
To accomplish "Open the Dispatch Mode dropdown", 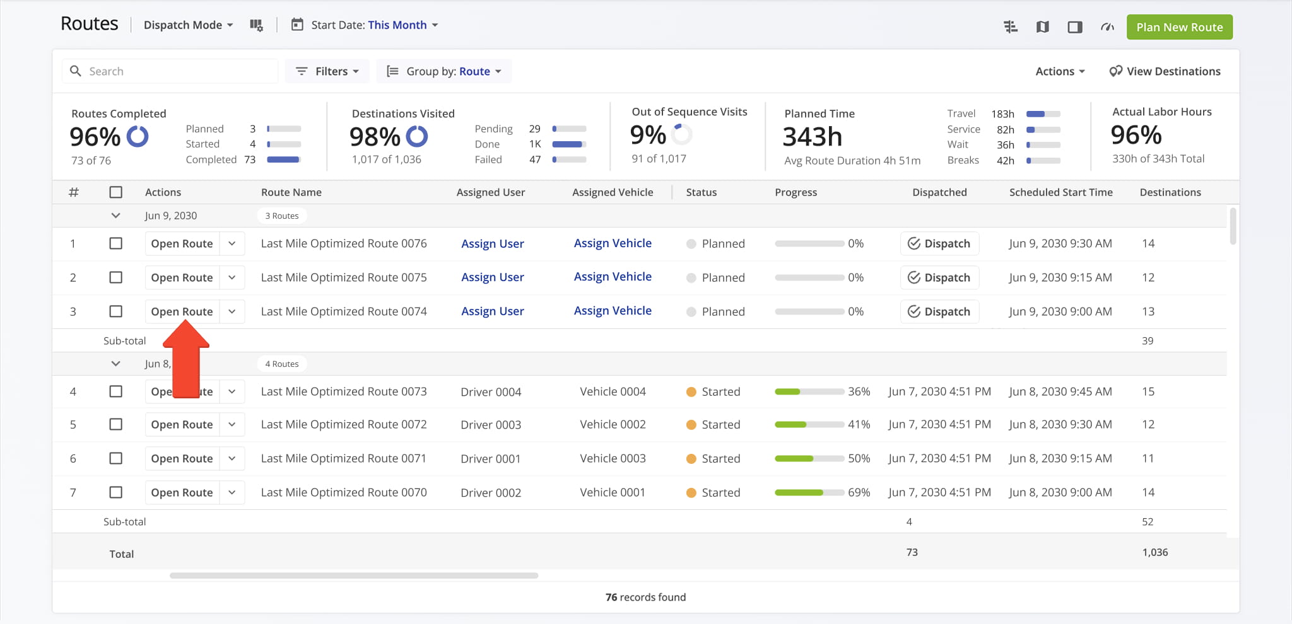I will 188,25.
